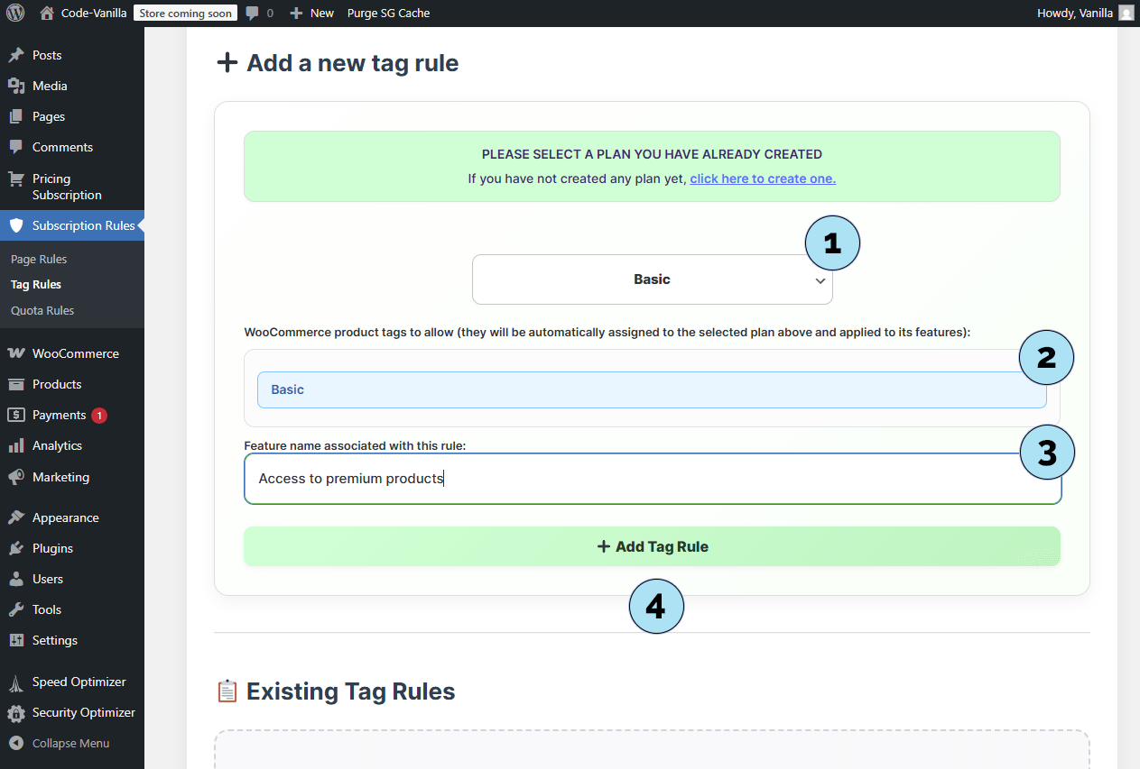This screenshot has height=769, width=1140.
Task: Click the Analytics bar chart icon
Action: pyautogui.click(x=16, y=445)
